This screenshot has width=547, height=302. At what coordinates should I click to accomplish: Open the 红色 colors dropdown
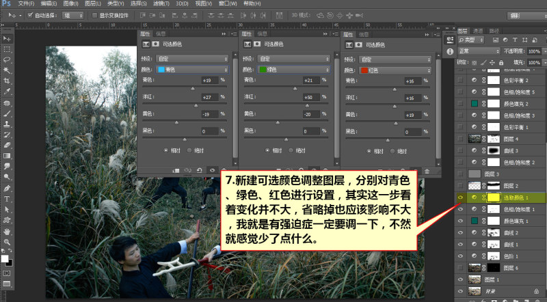coord(396,70)
